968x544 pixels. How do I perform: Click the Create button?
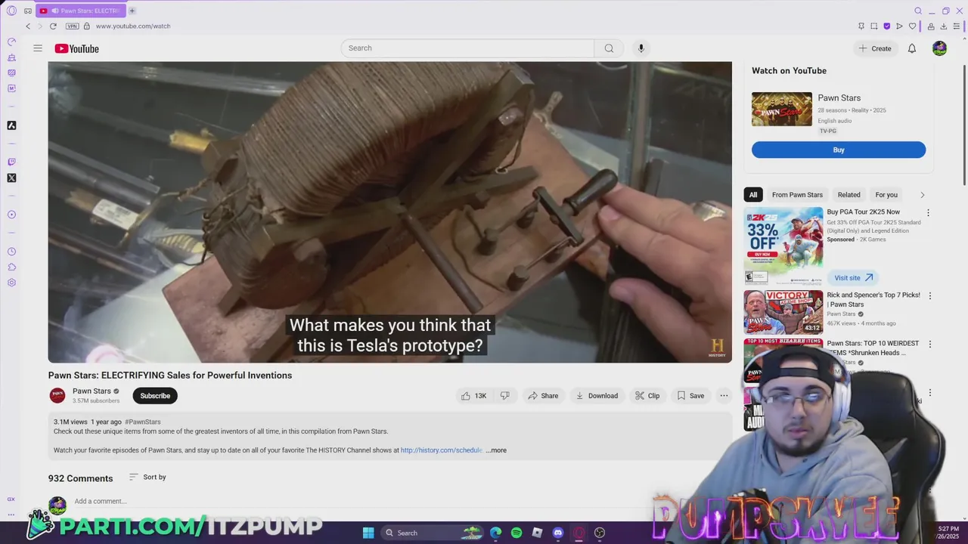[x=874, y=48]
